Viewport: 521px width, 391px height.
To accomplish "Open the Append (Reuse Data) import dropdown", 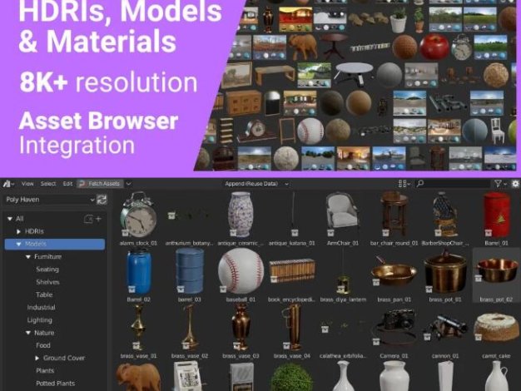I will click(256, 184).
